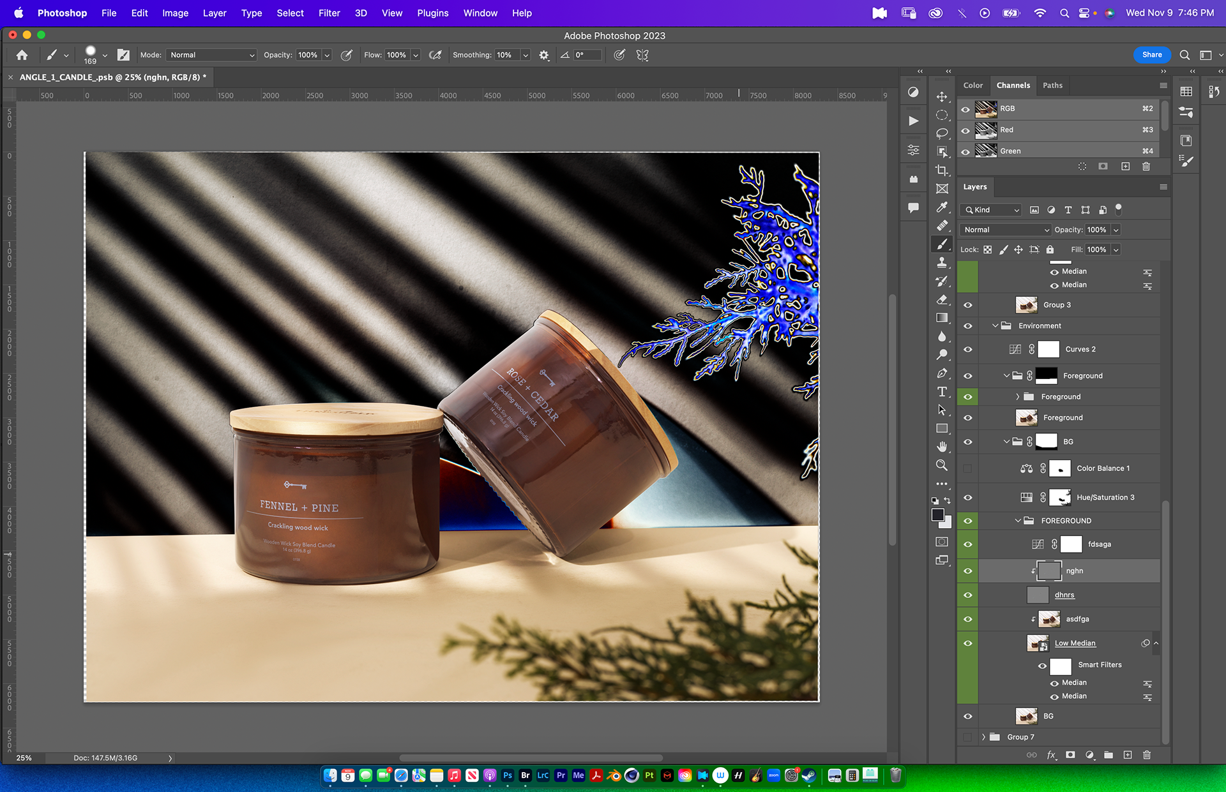Open the Filter menu
The image size is (1226, 792).
pyautogui.click(x=329, y=13)
